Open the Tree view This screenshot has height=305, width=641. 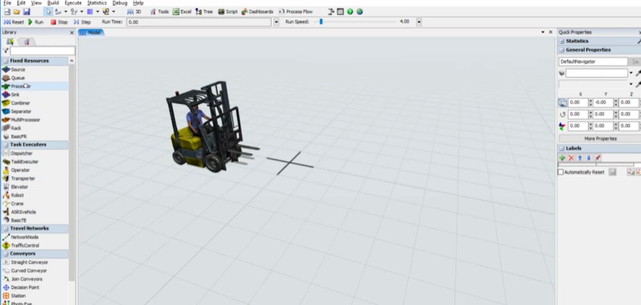(204, 12)
